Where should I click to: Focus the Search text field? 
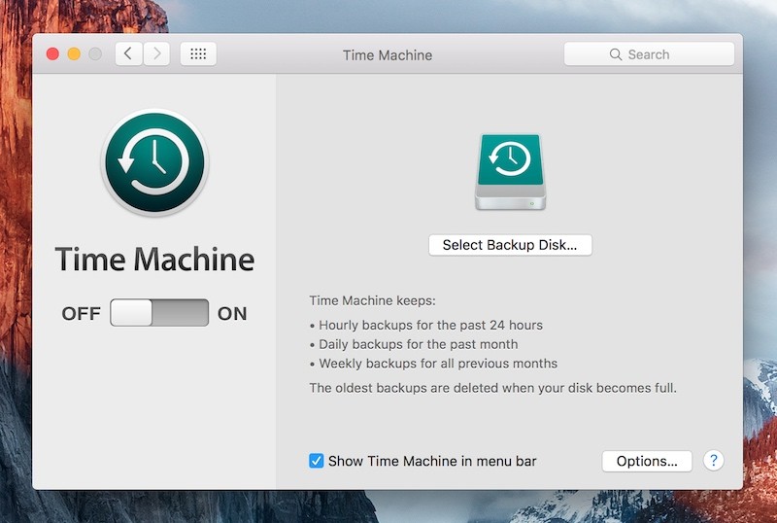(x=660, y=54)
